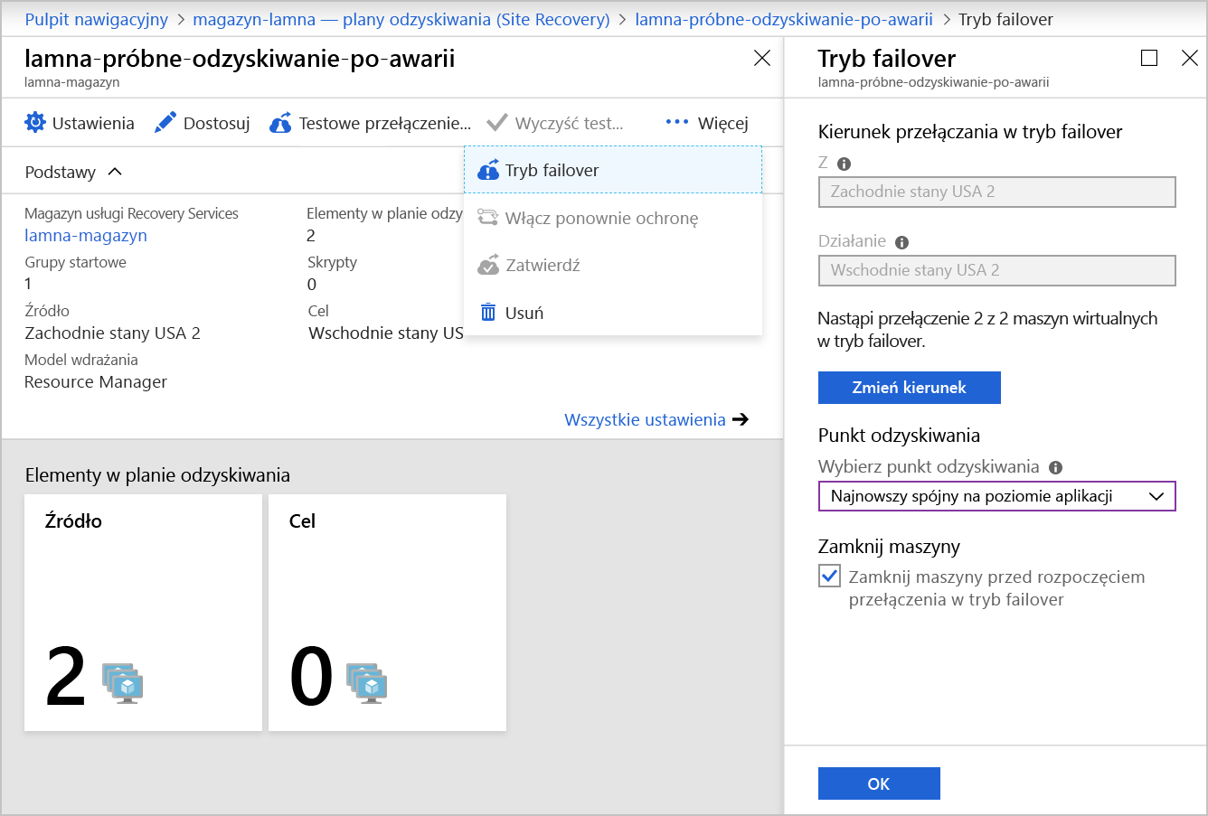Click the Ustawienia gear icon
Image resolution: width=1208 pixels, height=816 pixels.
point(35,123)
